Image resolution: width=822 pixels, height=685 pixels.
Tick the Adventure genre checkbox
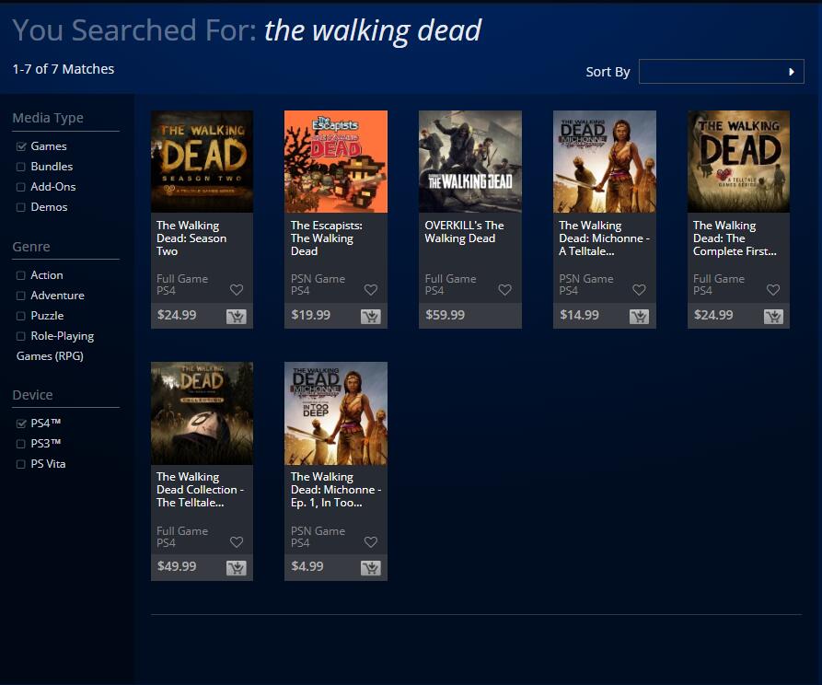pyautogui.click(x=21, y=296)
